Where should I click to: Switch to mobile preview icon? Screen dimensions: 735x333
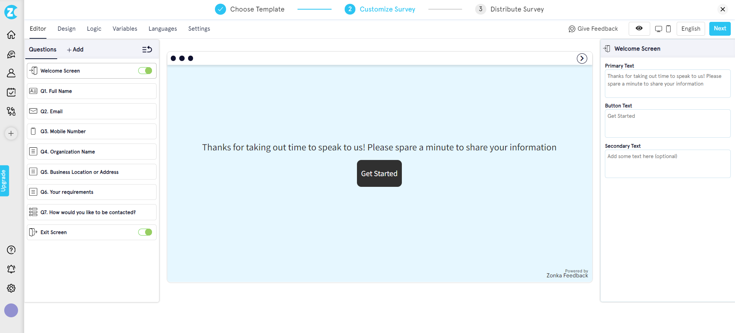[x=668, y=29]
